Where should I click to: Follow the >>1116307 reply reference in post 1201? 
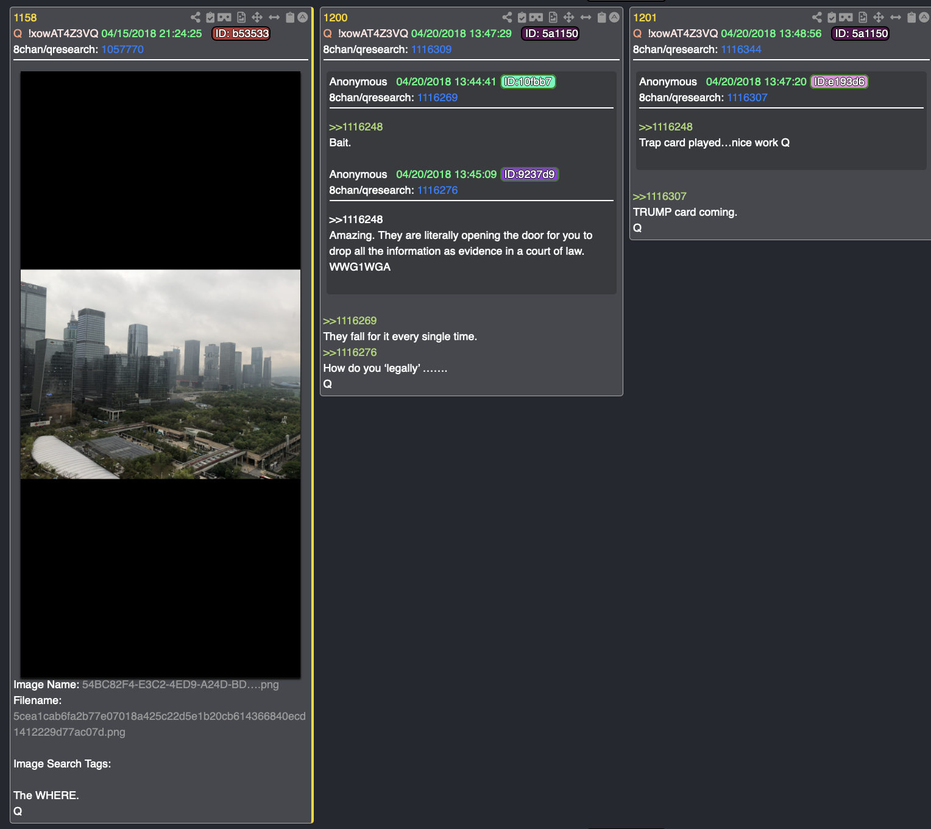[659, 196]
